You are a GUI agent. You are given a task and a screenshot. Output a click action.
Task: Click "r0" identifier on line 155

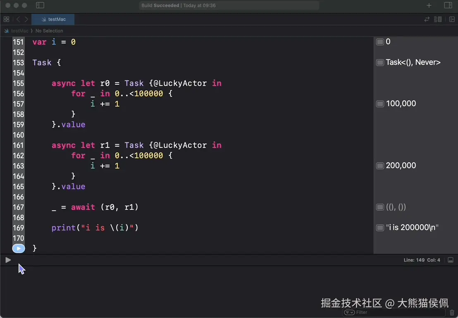105,83
